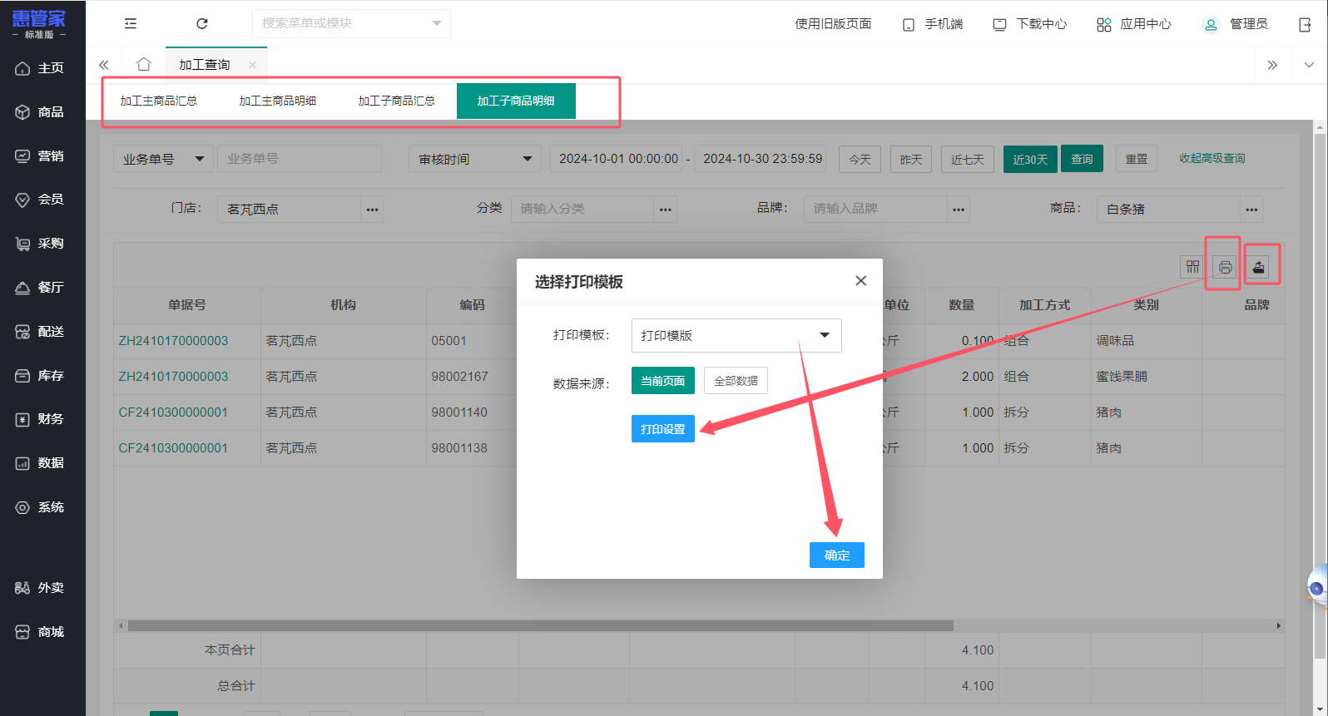
Task: Select the 近30天 date range
Action: [x=1030, y=159]
